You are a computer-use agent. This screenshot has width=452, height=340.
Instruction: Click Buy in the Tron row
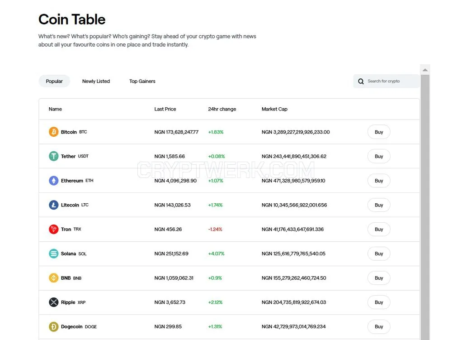point(379,229)
